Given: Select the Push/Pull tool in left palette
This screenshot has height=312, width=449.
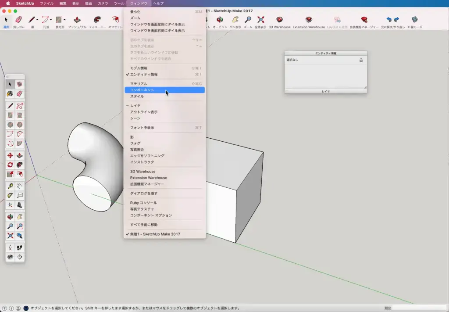Looking at the screenshot, I should click(x=19, y=156).
